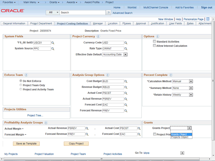Click lookup icon next to Rate Type

click(x=126, y=49)
